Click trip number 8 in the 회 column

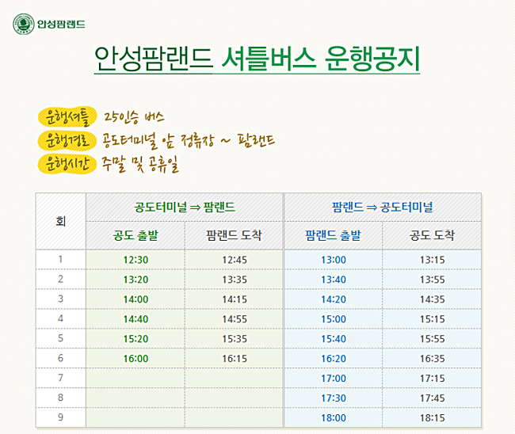click(x=61, y=398)
